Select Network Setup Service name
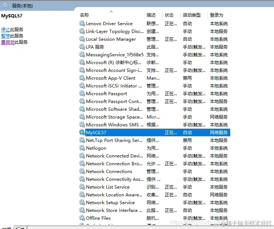The width and height of the screenshot is (274, 229). [110, 203]
